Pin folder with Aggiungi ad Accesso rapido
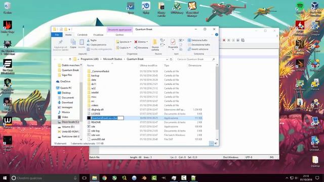The width and height of the screenshot is (324, 182). [61, 45]
